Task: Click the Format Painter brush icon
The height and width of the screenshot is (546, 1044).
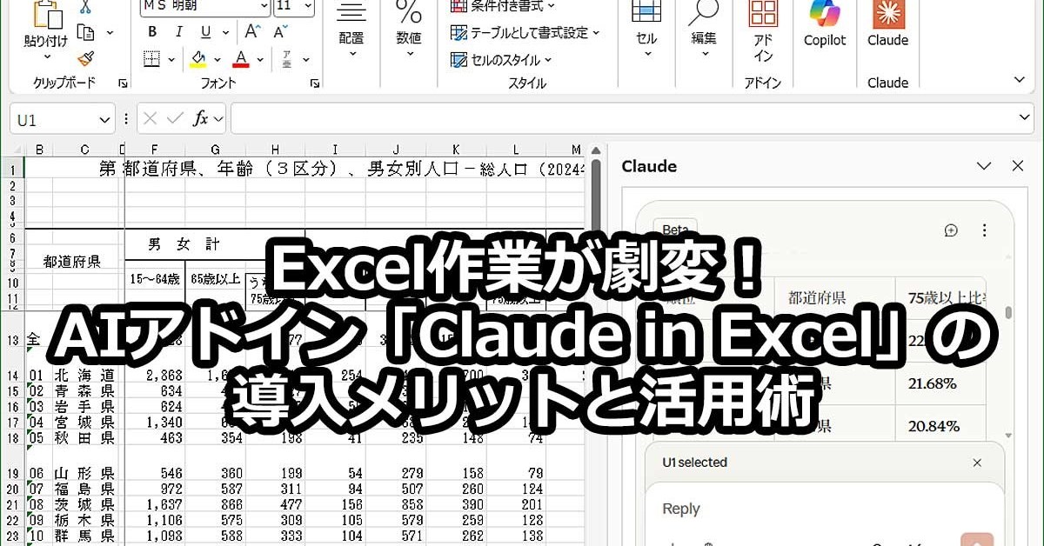Action: (x=85, y=58)
